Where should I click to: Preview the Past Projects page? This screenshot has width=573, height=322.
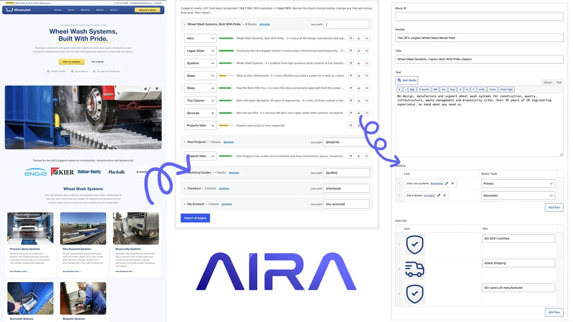pos(229,142)
